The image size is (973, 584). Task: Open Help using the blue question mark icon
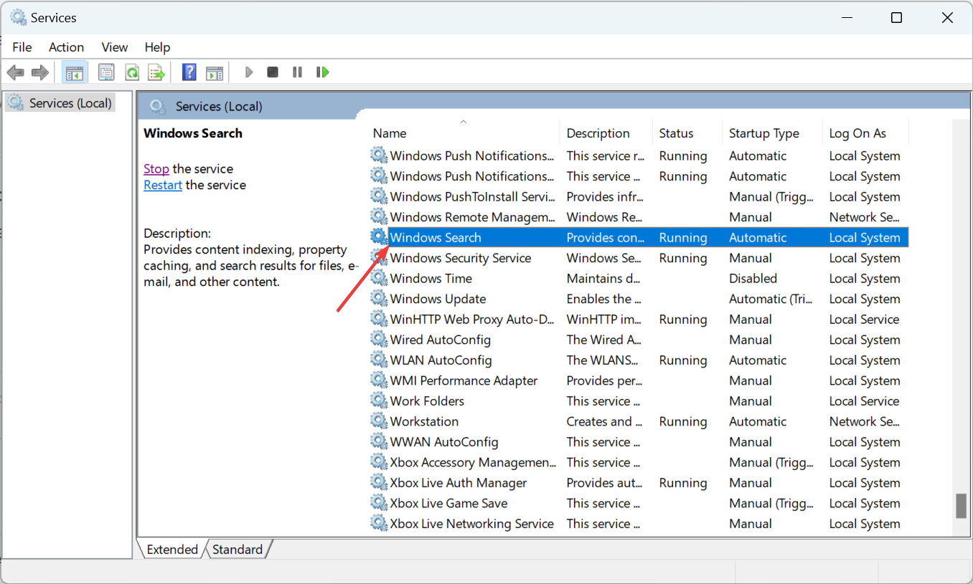188,72
